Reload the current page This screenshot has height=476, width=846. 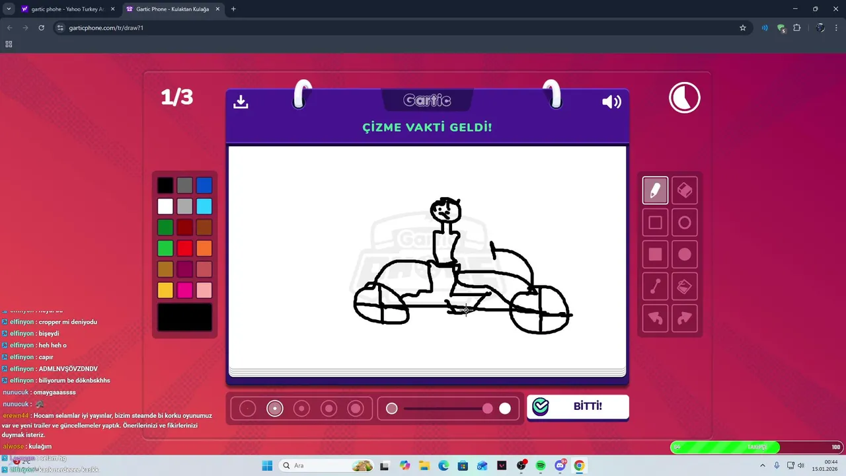tap(41, 28)
